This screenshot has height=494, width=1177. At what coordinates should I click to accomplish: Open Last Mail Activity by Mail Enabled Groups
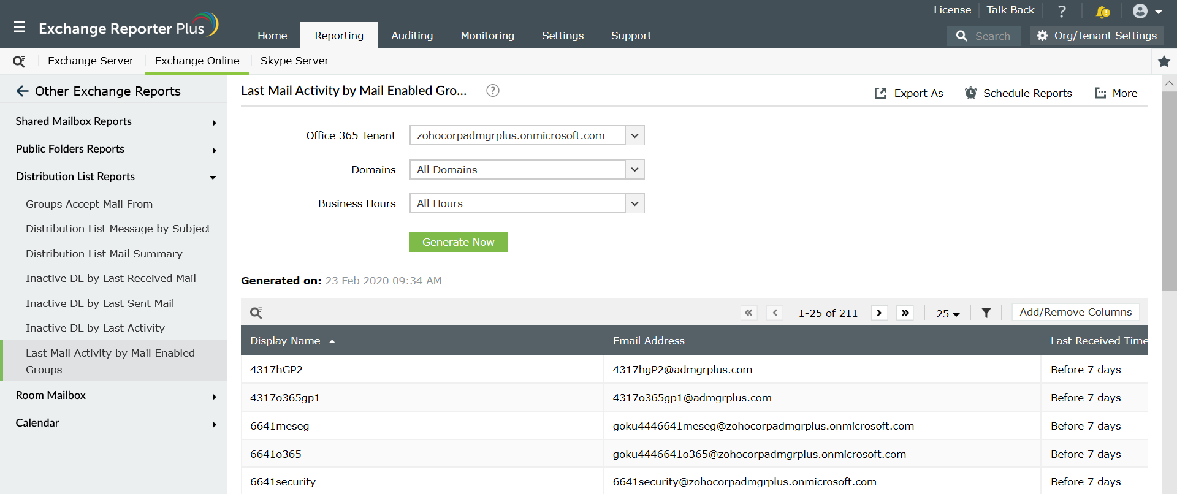click(x=114, y=361)
